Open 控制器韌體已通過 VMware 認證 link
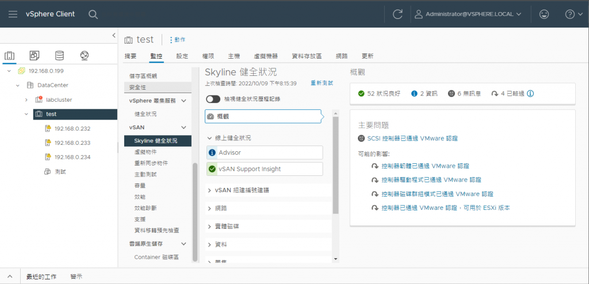589x284 pixels. [x=425, y=166]
